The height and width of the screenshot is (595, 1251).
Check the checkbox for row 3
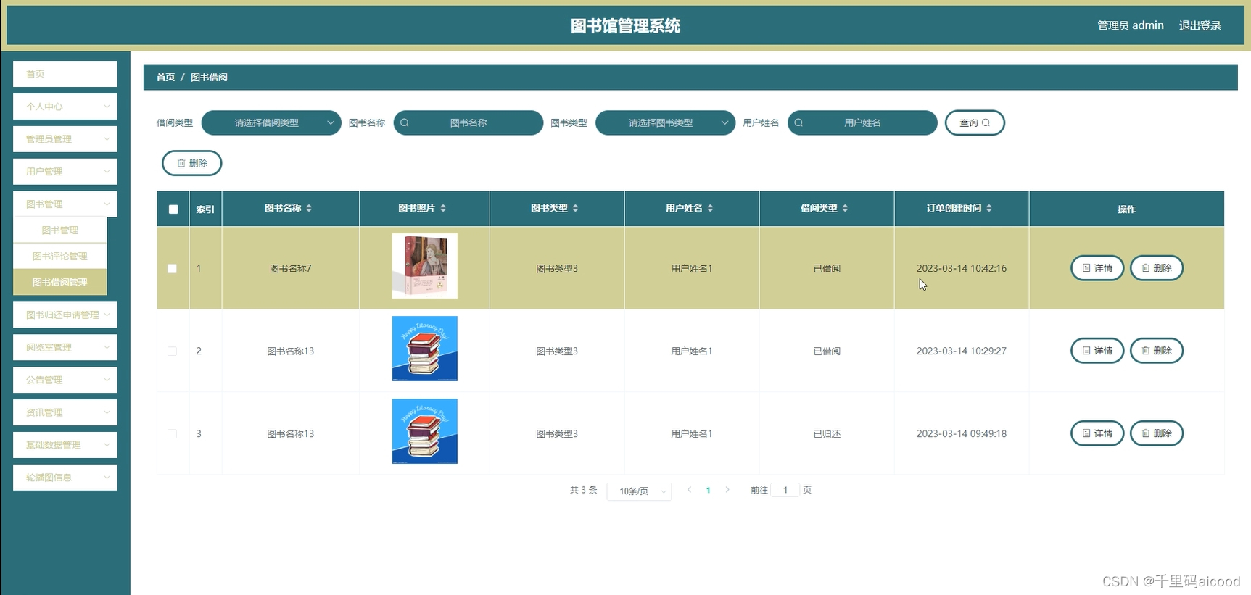(x=173, y=434)
